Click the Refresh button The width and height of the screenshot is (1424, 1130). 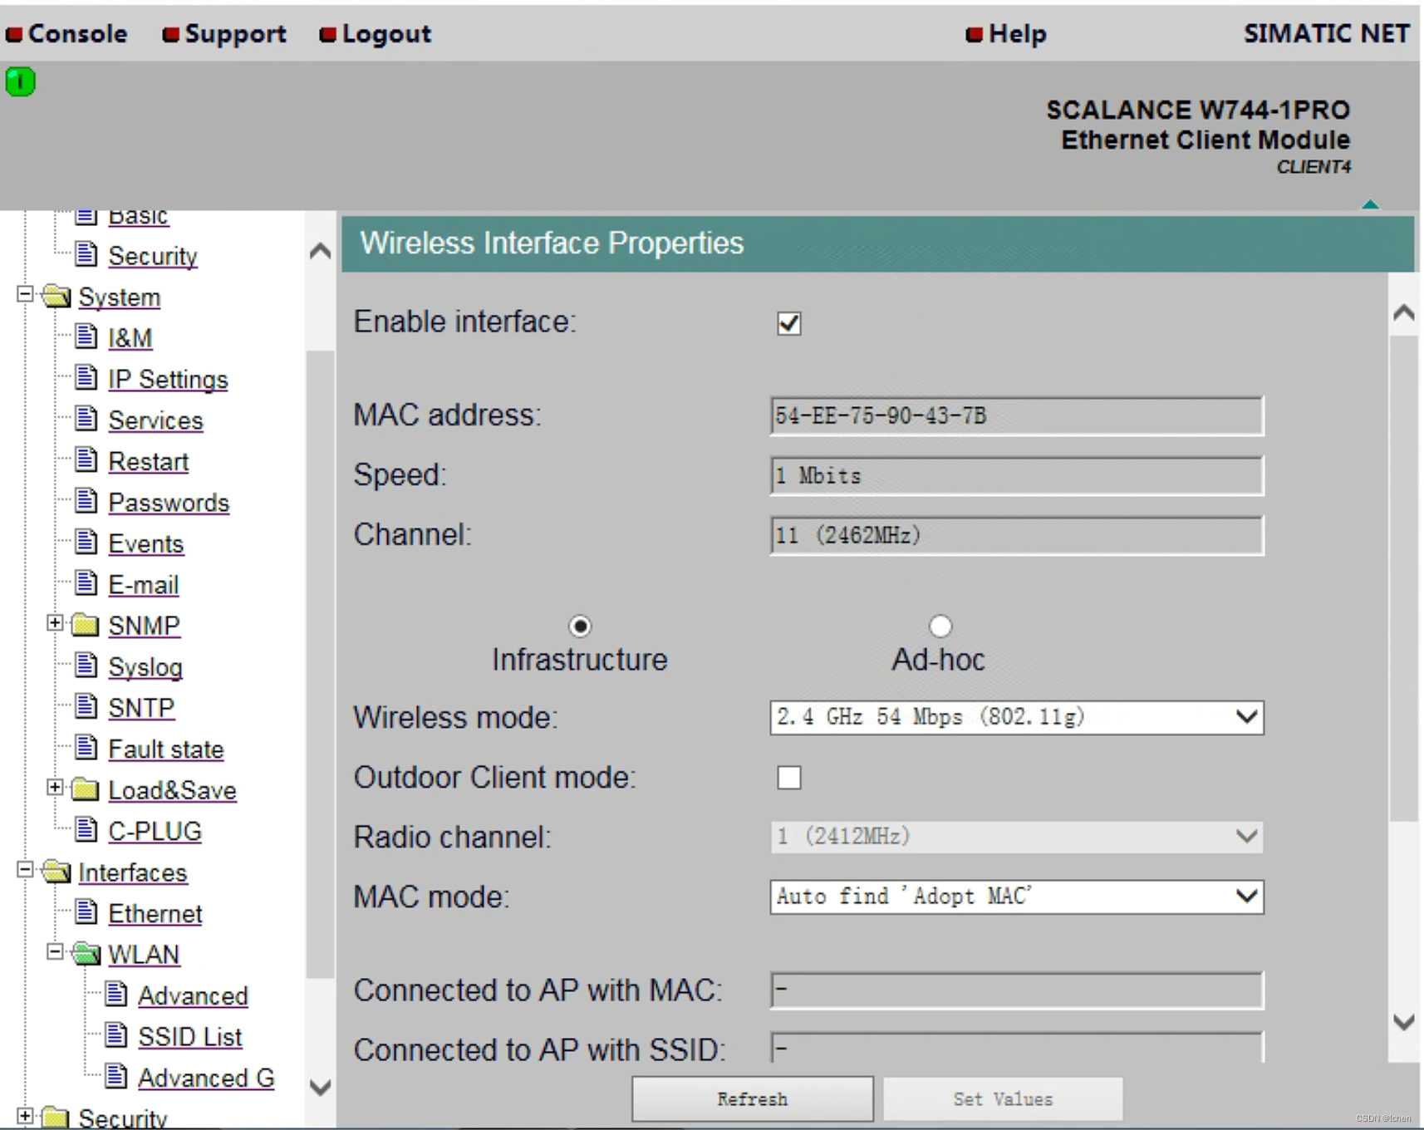tap(753, 1099)
